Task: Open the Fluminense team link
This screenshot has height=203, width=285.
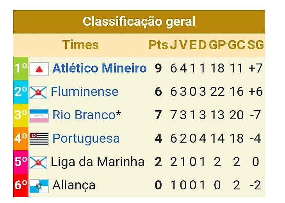Action: [x=84, y=92]
